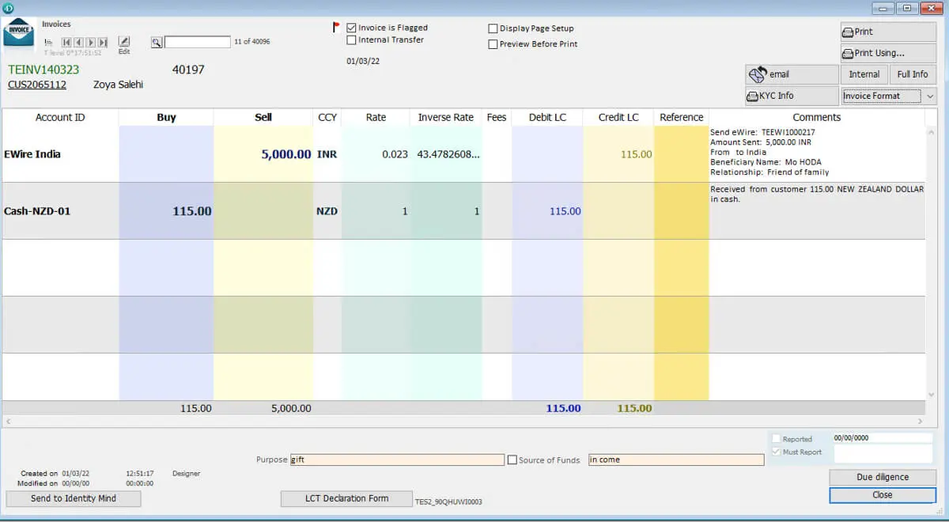The height and width of the screenshot is (522, 949).
Task: Click the inverse rate 43.4782608...
Action: coord(448,154)
